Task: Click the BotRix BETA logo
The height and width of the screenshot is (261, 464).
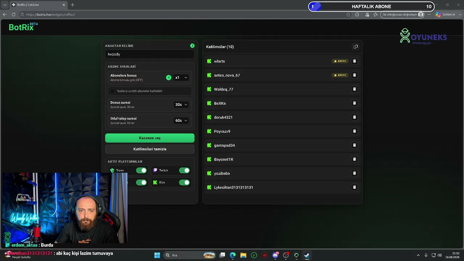Action: point(23,27)
